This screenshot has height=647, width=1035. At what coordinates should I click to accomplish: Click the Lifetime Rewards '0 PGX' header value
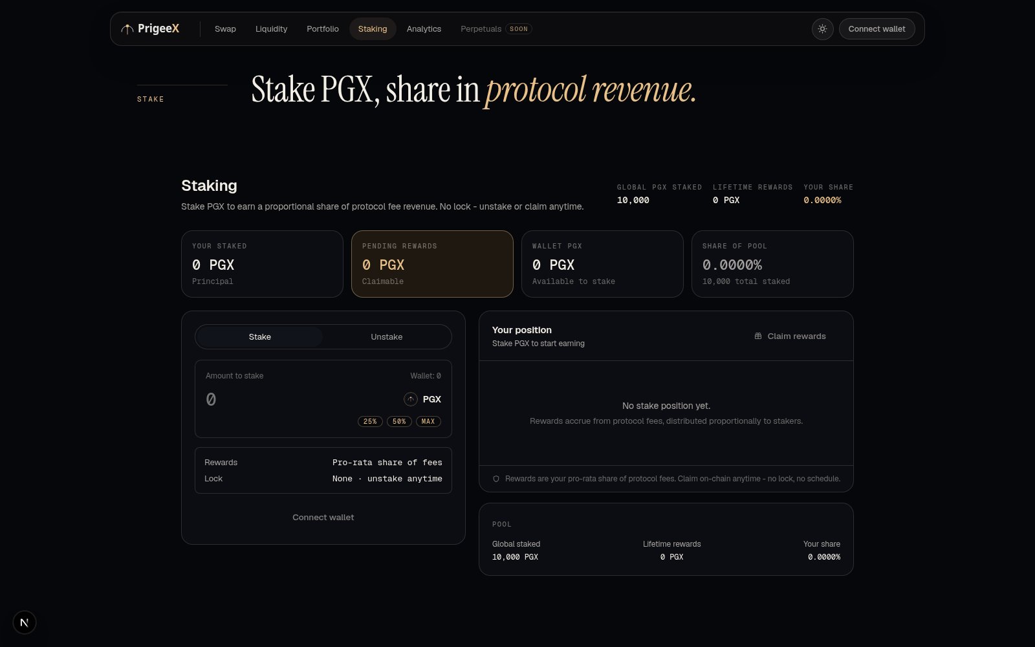click(x=726, y=201)
